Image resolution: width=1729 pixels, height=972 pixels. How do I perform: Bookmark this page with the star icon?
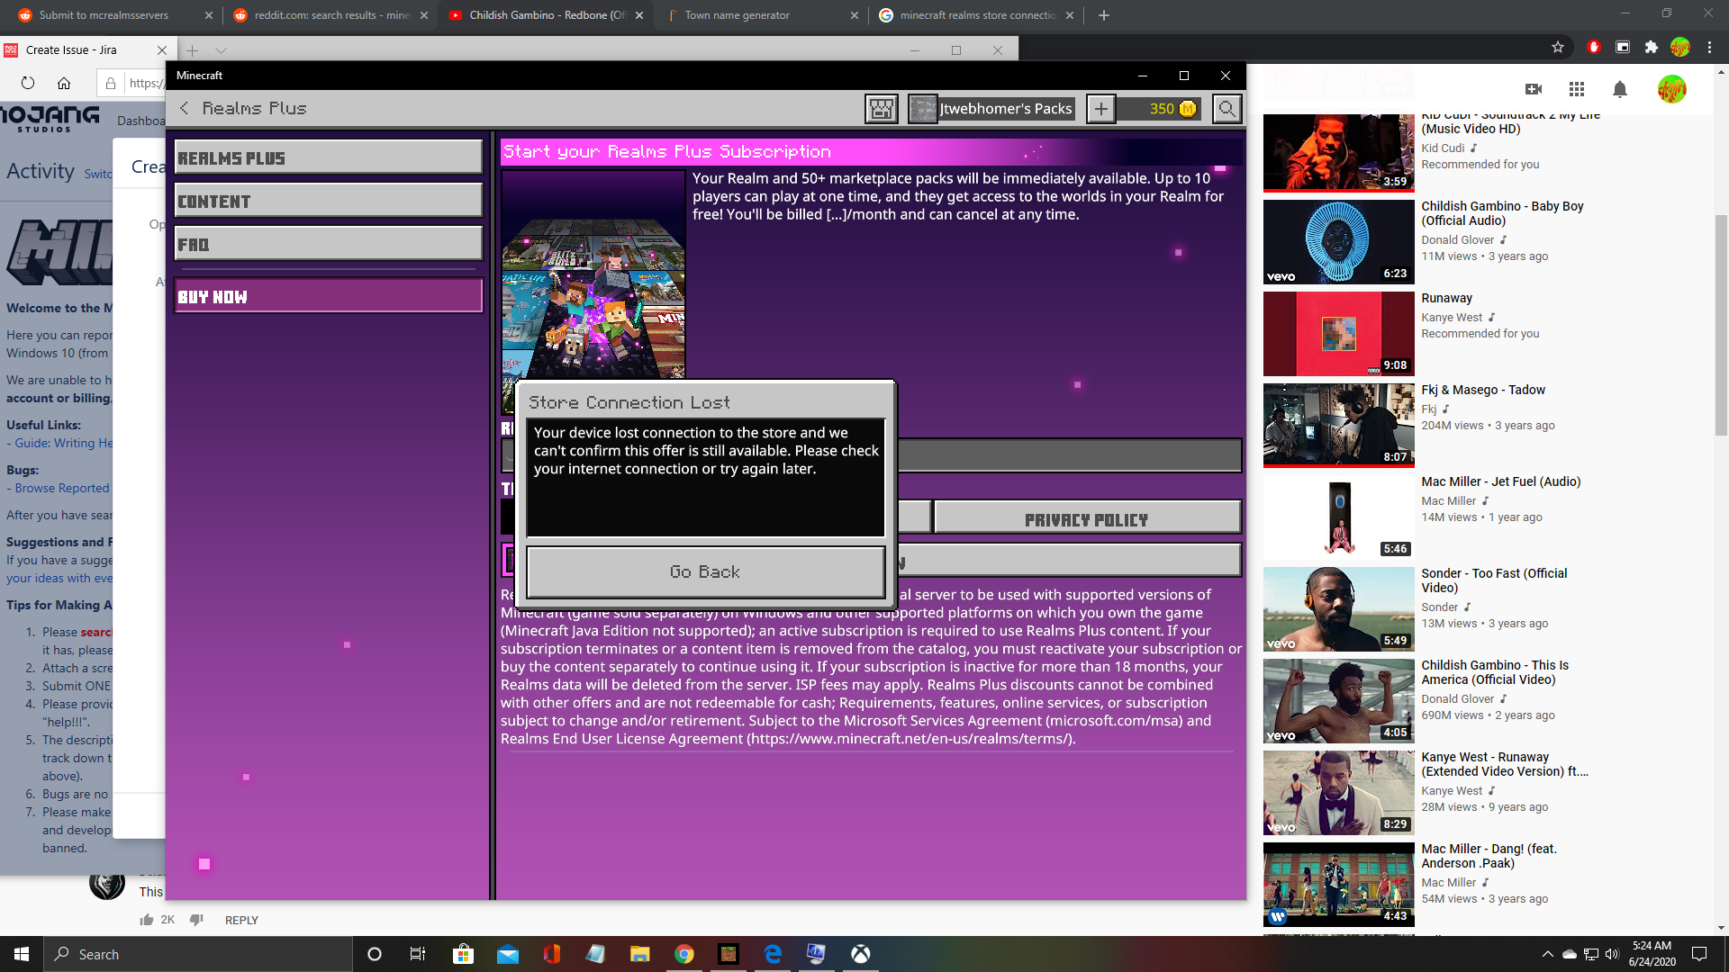1558,47
